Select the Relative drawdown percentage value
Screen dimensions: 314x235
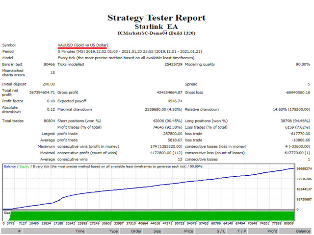[x=290, y=109]
